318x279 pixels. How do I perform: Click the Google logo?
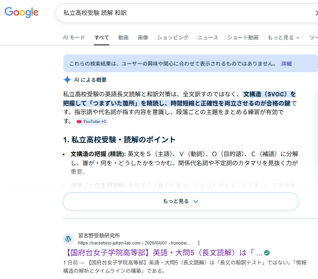[21, 12]
